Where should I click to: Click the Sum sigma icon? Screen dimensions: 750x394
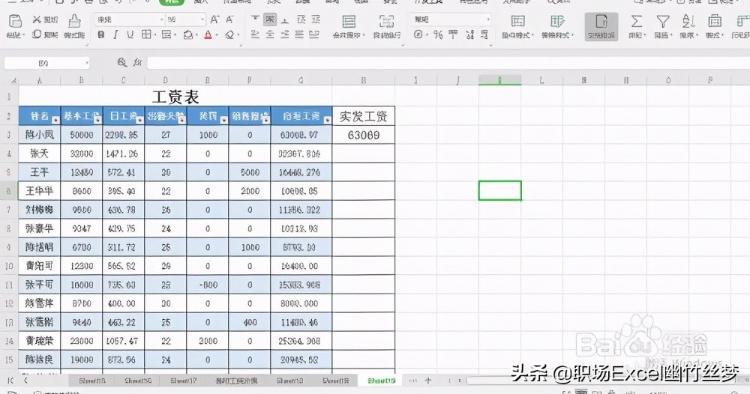tap(636, 22)
